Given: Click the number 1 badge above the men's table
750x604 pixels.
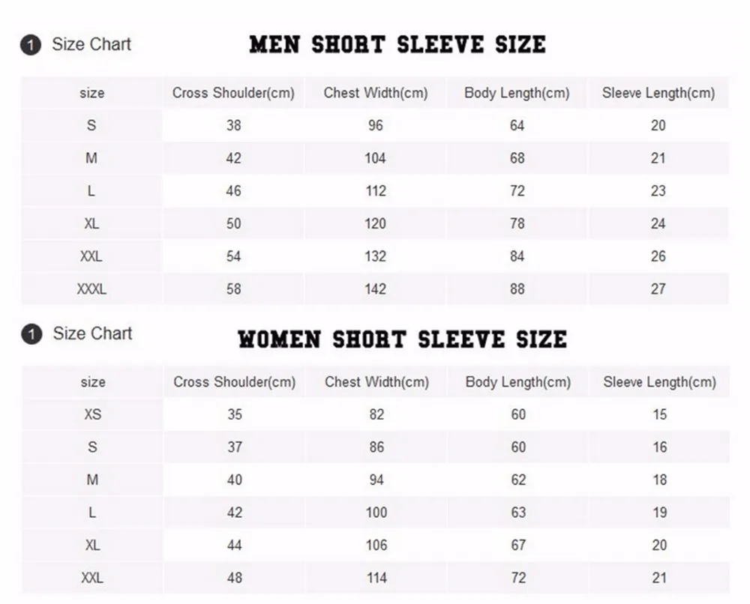Looking at the screenshot, I should click(x=30, y=45).
